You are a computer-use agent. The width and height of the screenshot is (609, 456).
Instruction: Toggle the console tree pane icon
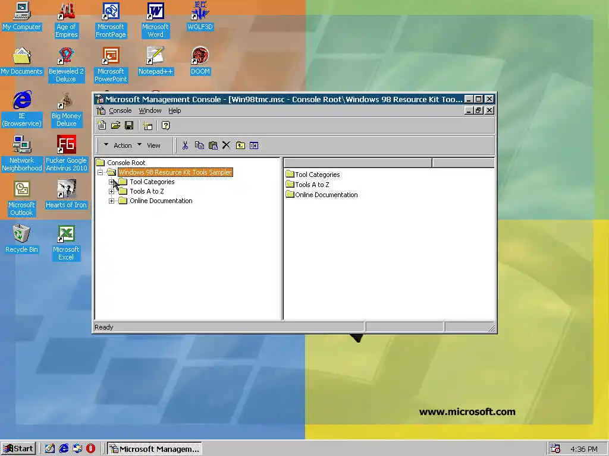click(254, 145)
